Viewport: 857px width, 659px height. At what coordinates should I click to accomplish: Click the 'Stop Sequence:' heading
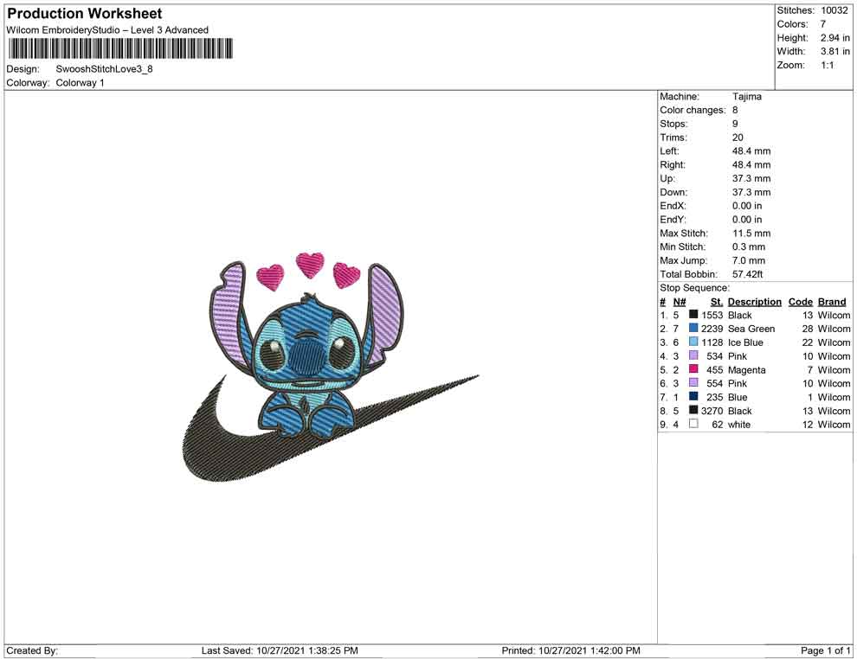point(694,288)
